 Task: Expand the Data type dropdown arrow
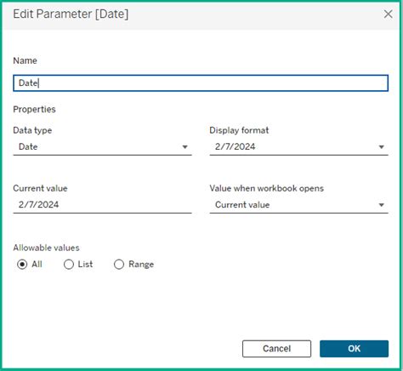tap(184, 147)
